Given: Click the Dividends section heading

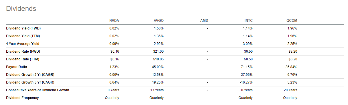Looking at the screenshot, I should coord(21,9).
